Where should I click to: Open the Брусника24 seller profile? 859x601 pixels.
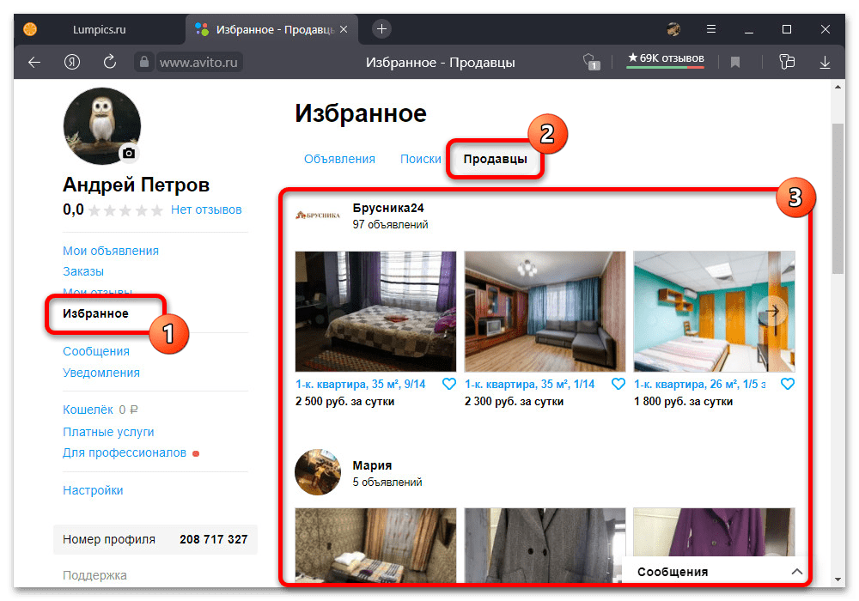click(388, 208)
